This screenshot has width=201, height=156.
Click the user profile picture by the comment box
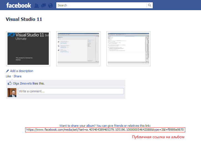12,93
